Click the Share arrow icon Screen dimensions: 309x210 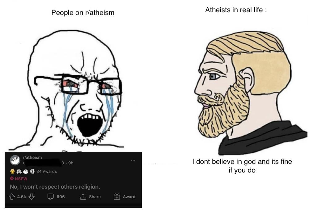83,196
